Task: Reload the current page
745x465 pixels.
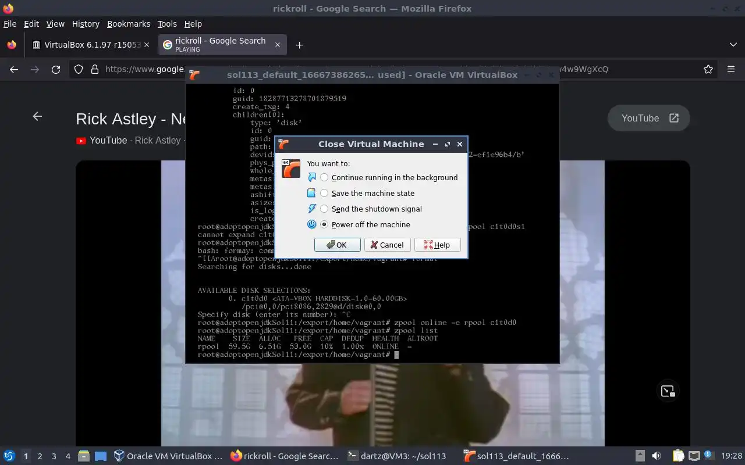Action: (x=56, y=69)
